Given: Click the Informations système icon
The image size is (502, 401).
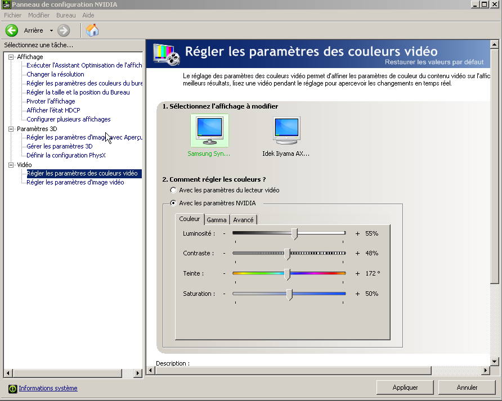Looking at the screenshot, I should (12, 389).
